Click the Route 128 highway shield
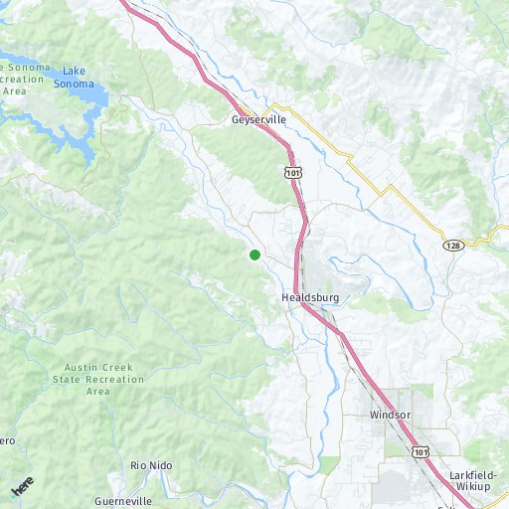This screenshot has height=509, width=509. (x=453, y=246)
